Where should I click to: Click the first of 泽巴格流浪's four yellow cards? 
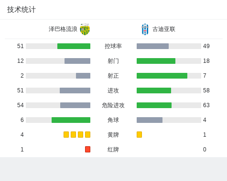[x=66, y=135]
